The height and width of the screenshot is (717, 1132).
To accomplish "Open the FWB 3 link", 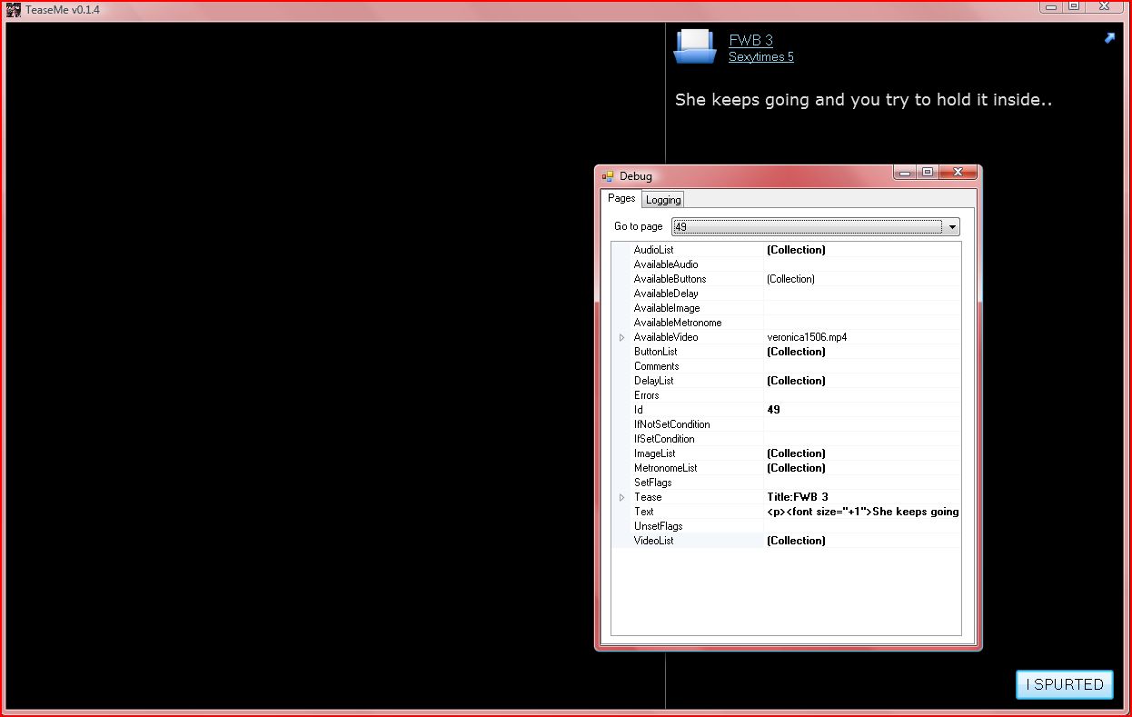I will pos(750,40).
